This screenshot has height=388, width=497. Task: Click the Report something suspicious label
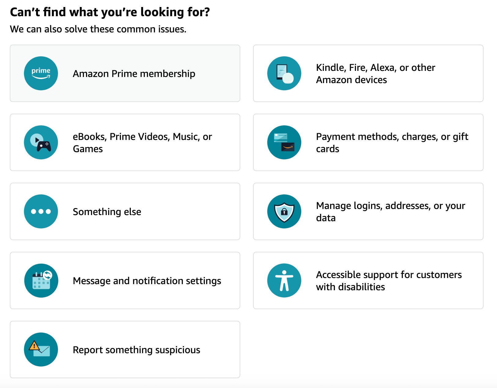click(136, 350)
